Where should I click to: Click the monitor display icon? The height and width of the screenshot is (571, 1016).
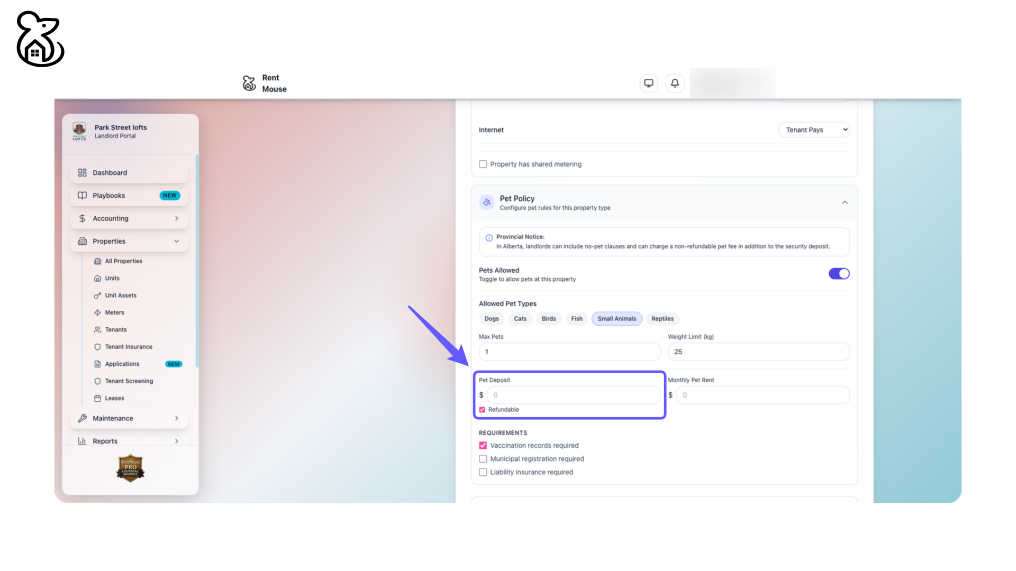[648, 83]
